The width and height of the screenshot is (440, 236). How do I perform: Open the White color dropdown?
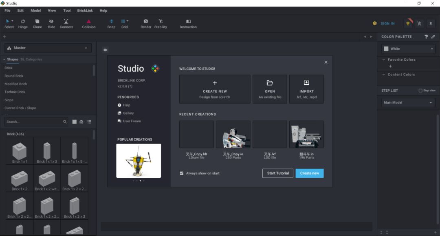coord(408,49)
